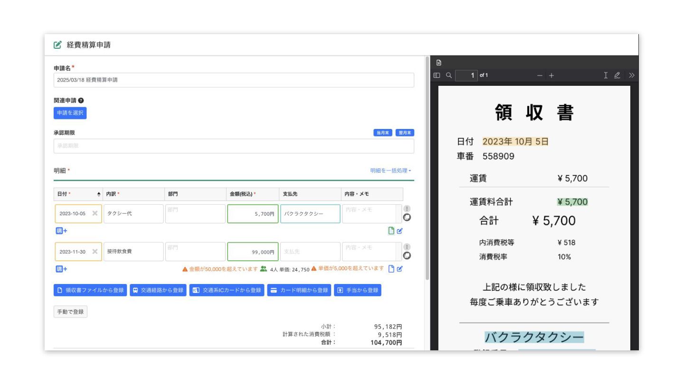Sort the table by 日付 column

point(99,194)
